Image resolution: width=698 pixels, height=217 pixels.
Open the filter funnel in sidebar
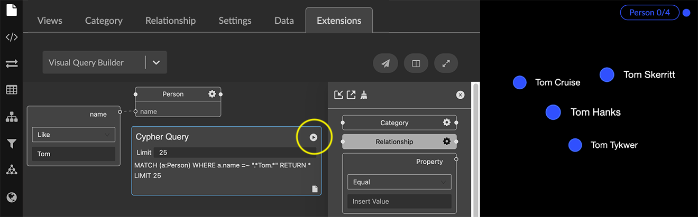pos(12,144)
